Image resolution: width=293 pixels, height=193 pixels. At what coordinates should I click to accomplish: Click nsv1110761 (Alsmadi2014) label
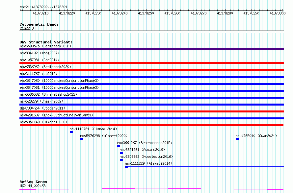tap(93, 129)
